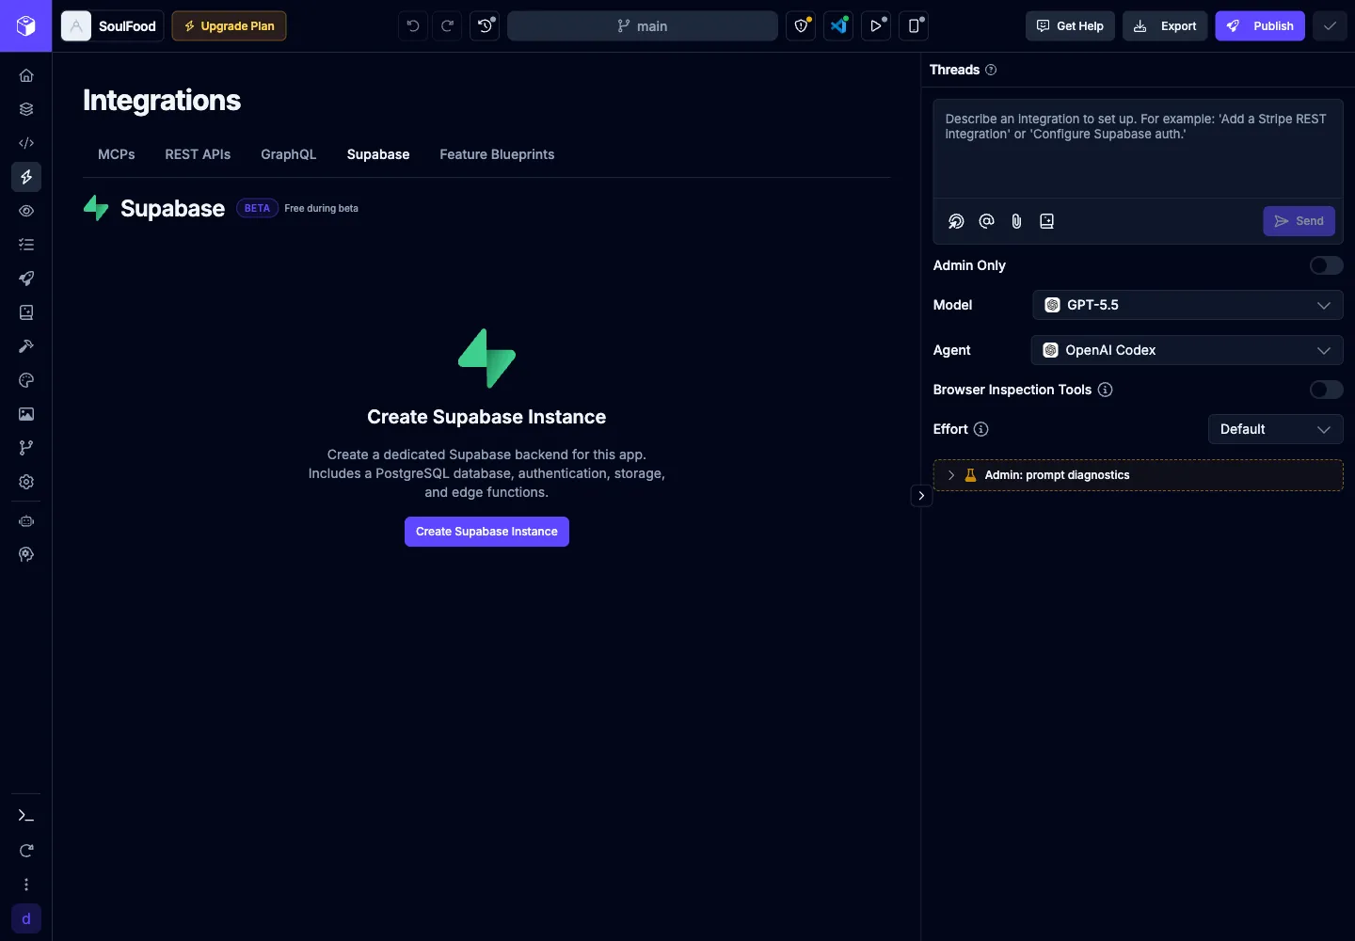Click the Publish button
This screenshot has width=1355, height=941.
click(x=1260, y=26)
